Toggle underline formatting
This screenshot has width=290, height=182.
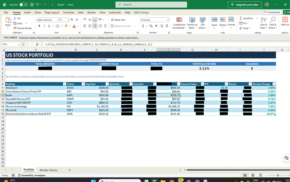coord(49,26)
